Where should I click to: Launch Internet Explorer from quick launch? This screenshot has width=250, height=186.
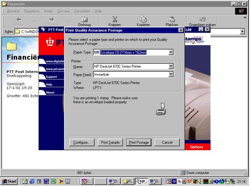(32, 181)
